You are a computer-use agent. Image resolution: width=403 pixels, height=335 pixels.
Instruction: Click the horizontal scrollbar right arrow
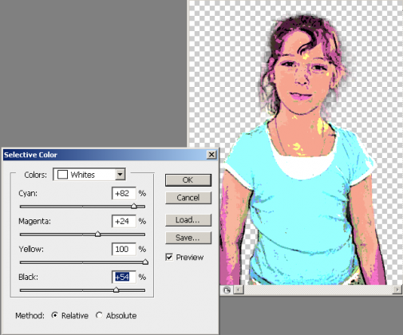397,290
